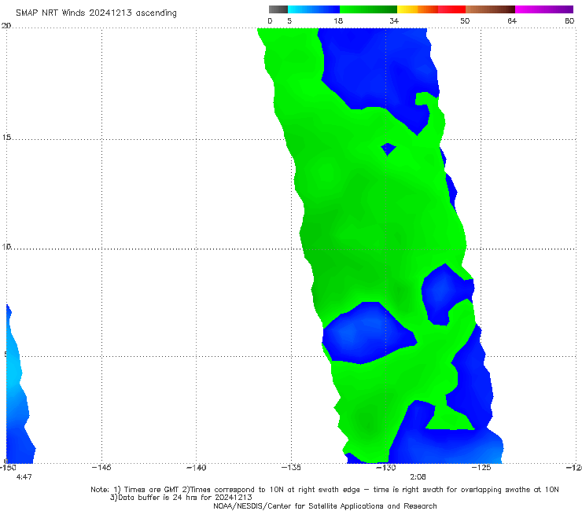The image size is (582, 511).
Task: Select the green segment of the color bar
Action: (x=368, y=9)
